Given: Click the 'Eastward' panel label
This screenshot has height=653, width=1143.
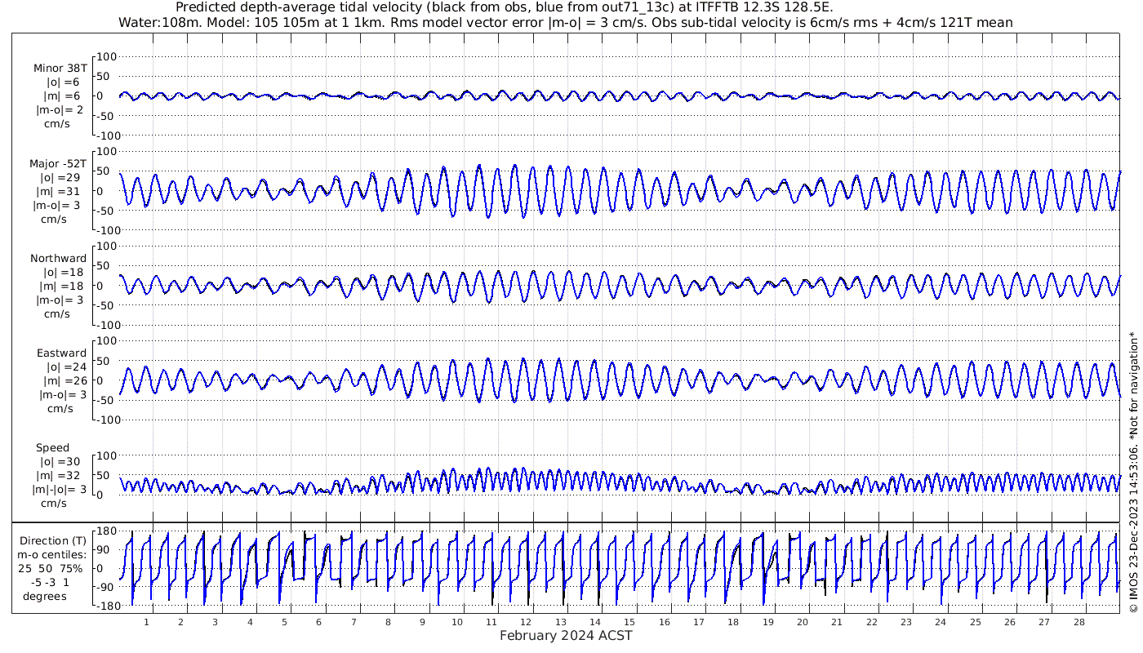Looking at the screenshot, I should pyautogui.click(x=61, y=353).
